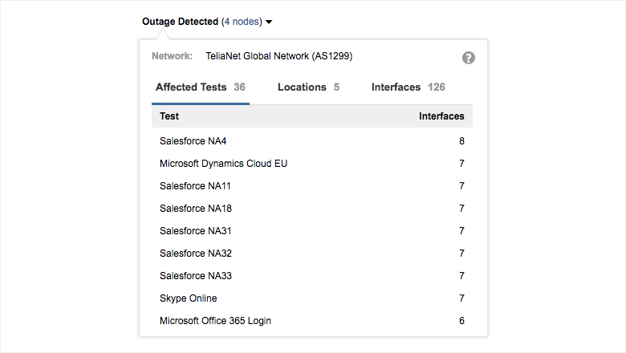The width and height of the screenshot is (626, 353).
Task: Click interface count 8 for Salesforce NA4
Action: (x=461, y=141)
